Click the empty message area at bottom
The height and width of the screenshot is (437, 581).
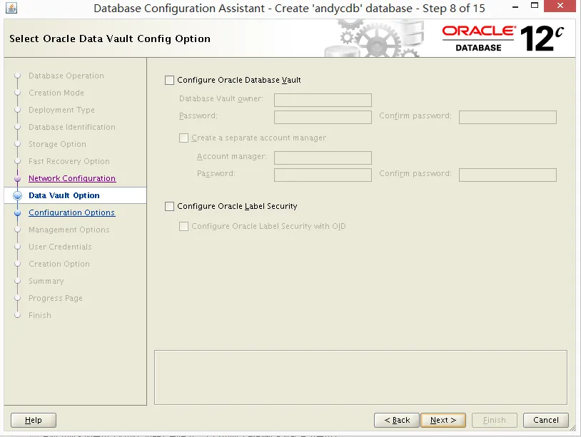click(360, 377)
